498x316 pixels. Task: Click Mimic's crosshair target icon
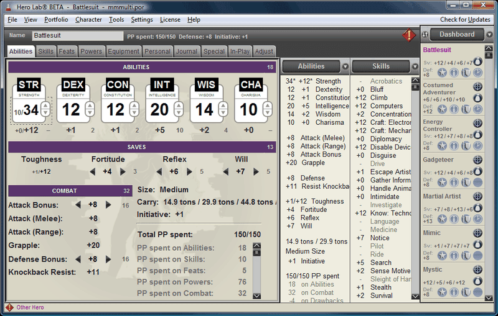[x=477, y=233]
